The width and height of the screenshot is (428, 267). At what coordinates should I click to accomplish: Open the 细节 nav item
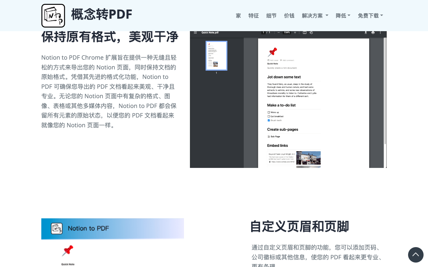pyautogui.click(x=271, y=16)
